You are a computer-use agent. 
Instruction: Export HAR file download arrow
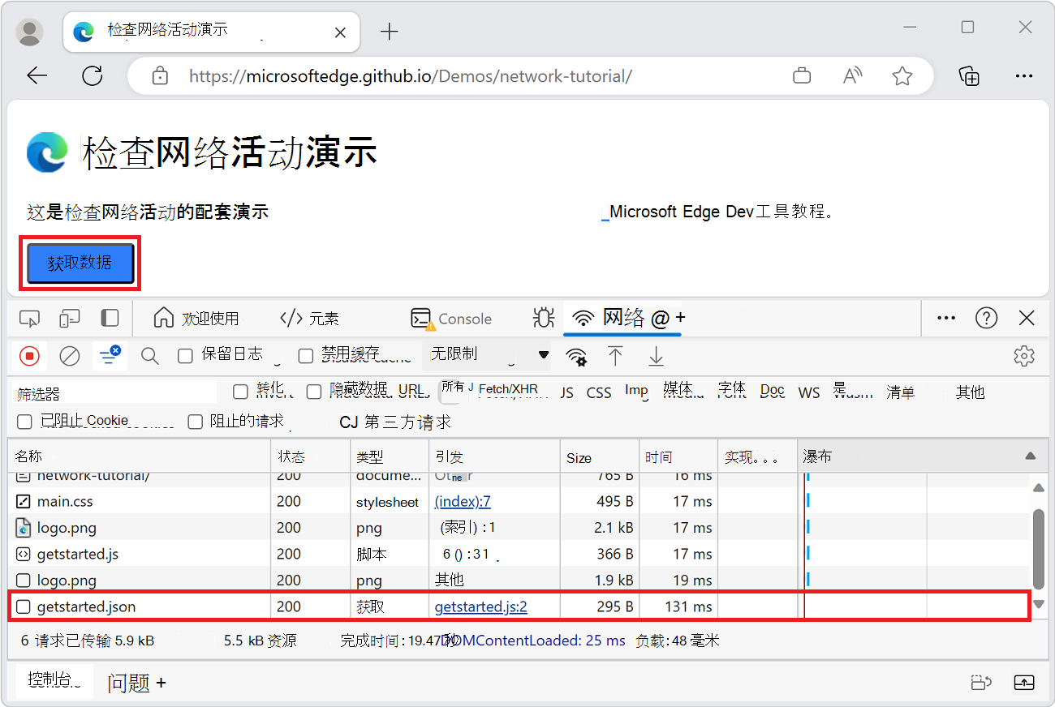(656, 355)
